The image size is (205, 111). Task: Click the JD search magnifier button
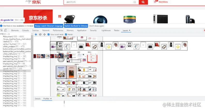pyautogui.click(x=143, y=2)
